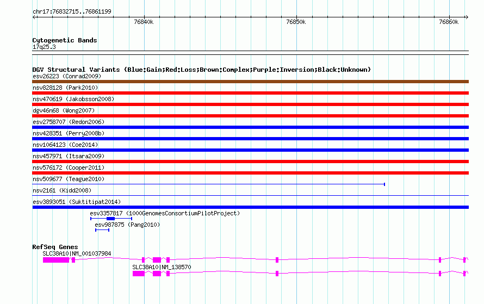Click the dgv46n68 (Wong2007) label
Image resolution: width=484 pixels, height=304 pixels.
64,110
